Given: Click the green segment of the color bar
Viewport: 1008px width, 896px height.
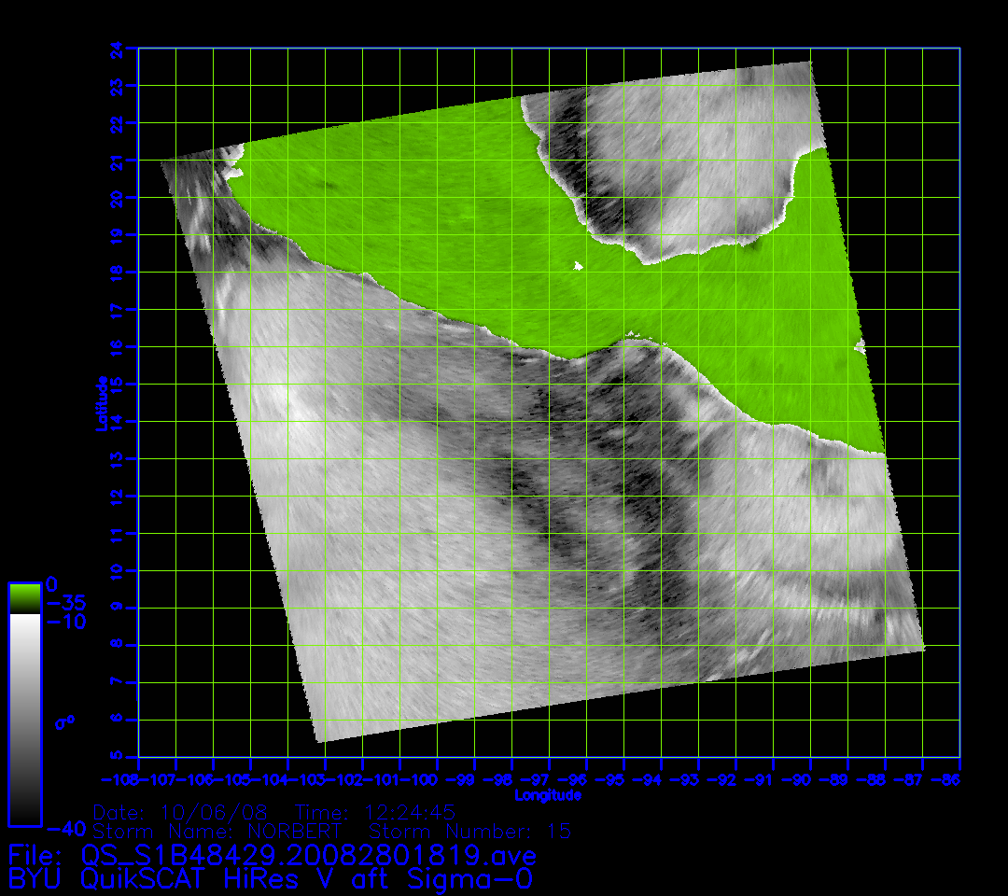Looking at the screenshot, I should point(24,598).
